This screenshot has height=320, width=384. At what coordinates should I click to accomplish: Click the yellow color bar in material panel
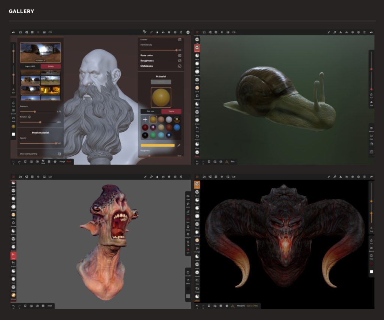click(x=157, y=145)
